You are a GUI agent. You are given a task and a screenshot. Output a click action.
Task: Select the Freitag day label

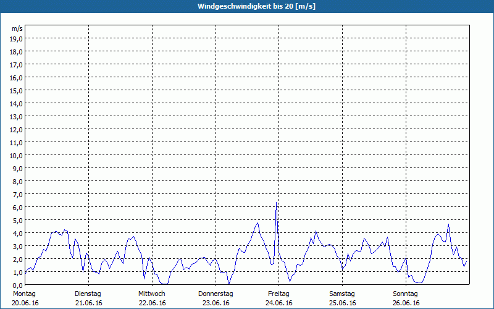coord(278,294)
